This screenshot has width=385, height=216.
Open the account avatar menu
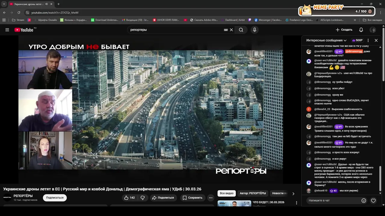tap(373, 30)
